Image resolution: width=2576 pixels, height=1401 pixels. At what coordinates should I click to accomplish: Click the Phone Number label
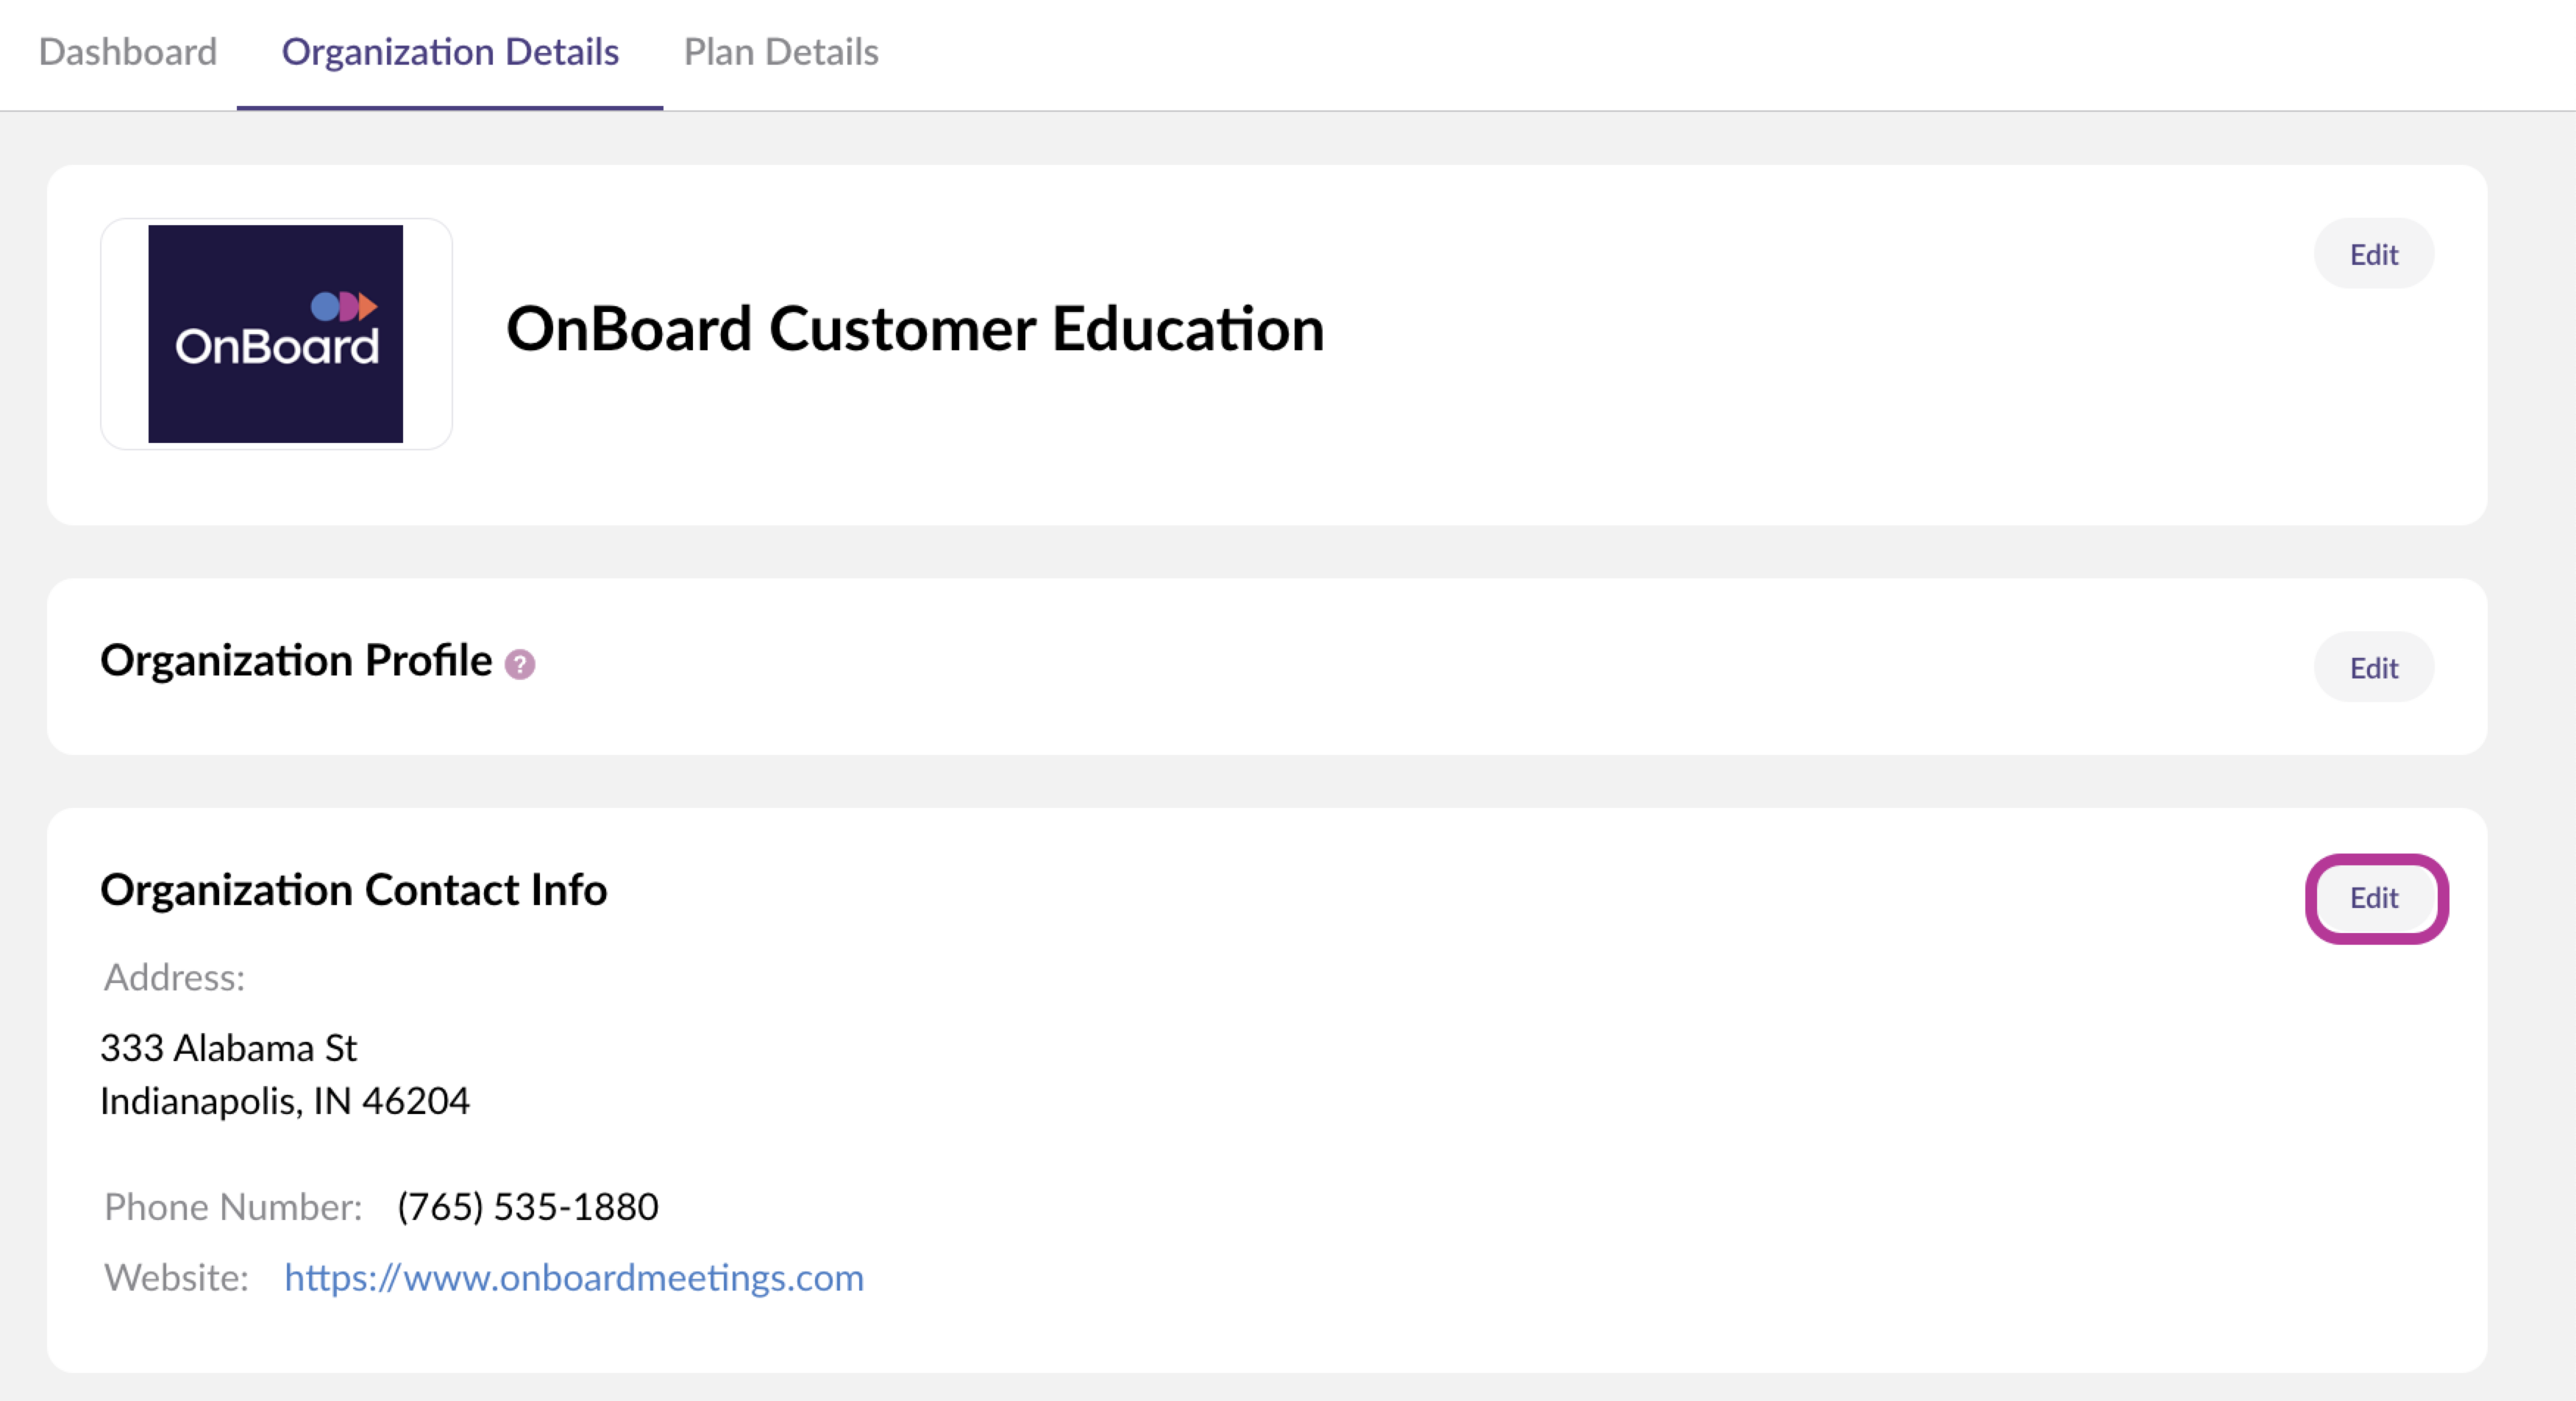pyautogui.click(x=233, y=1207)
